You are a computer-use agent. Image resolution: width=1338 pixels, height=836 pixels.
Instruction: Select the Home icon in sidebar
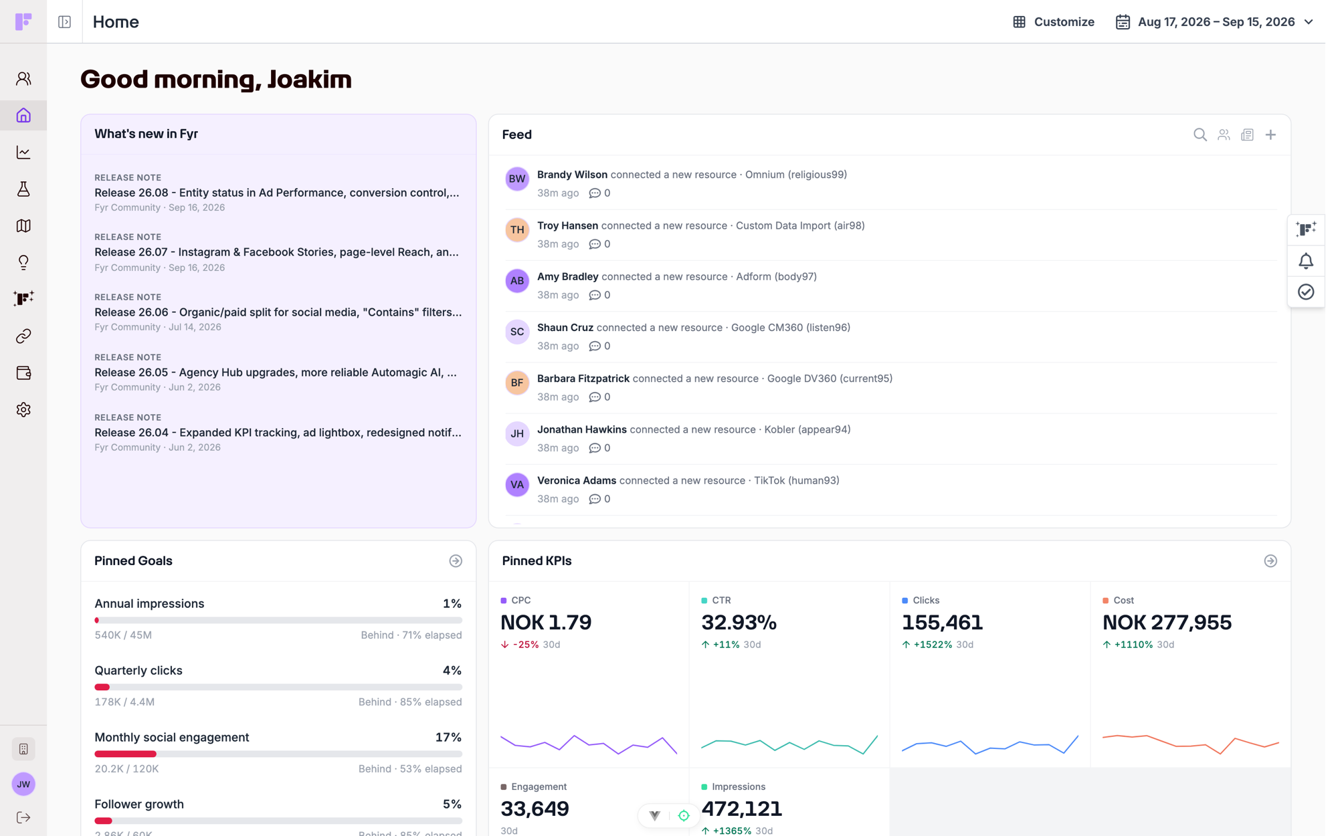tap(23, 116)
